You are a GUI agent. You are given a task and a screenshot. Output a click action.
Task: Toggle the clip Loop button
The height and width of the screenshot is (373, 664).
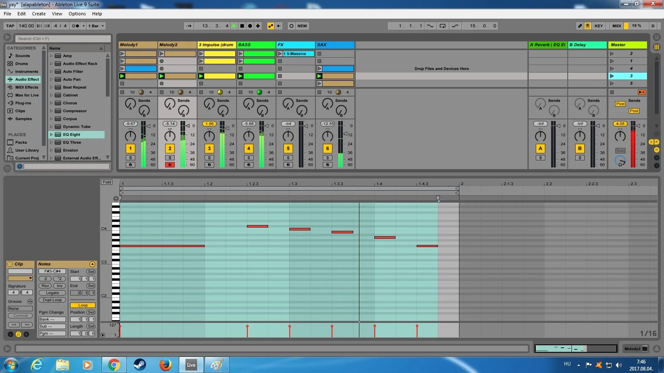83,305
